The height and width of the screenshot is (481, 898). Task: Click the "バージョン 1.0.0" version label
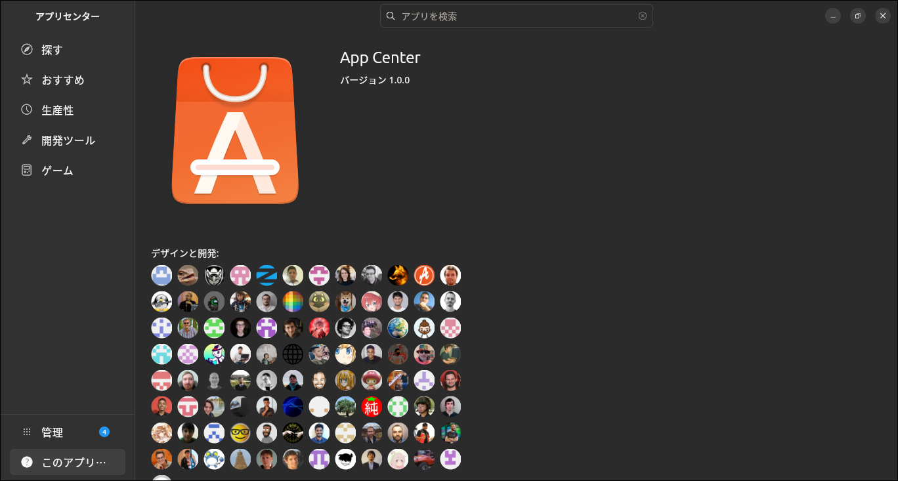point(375,80)
